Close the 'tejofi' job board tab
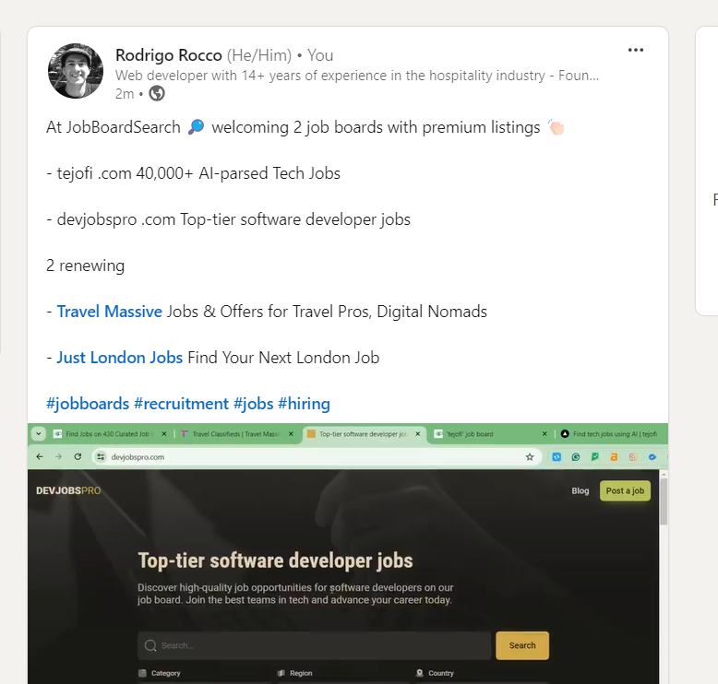 pyautogui.click(x=544, y=434)
